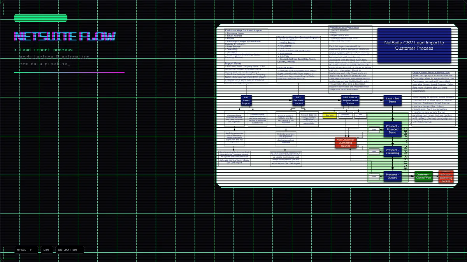This screenshot has width=467, height=262.
Task: Select the Prospect - Evaluating node
Action: tap(392, 151)
